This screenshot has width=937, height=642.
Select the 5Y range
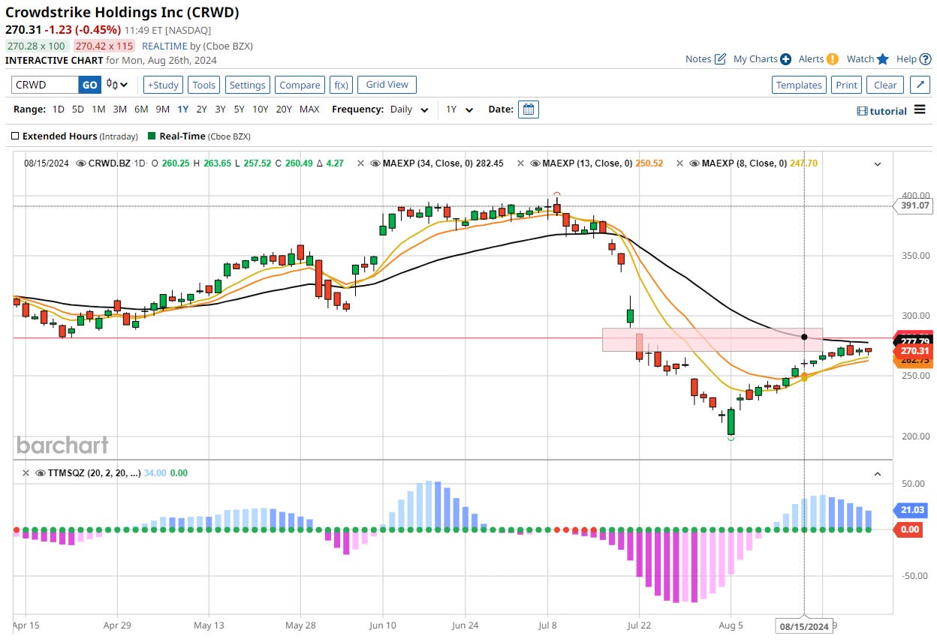[x=239, y=109]
